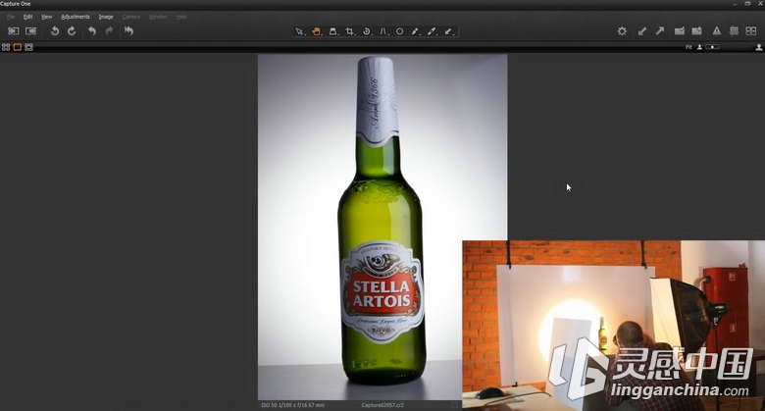Screen dimensions: 765x411
Task: Select the highlighted single-image viewer mode
Action: pyautogui.click(x=17, y=47)
